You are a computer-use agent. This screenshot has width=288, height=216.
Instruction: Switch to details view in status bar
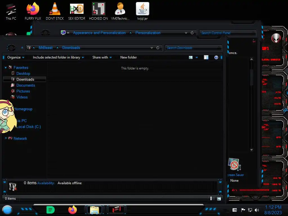212,198
